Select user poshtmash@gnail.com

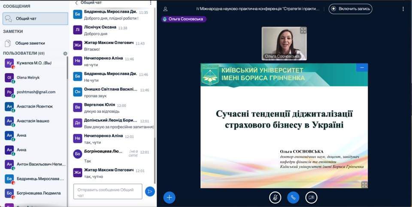34,92
